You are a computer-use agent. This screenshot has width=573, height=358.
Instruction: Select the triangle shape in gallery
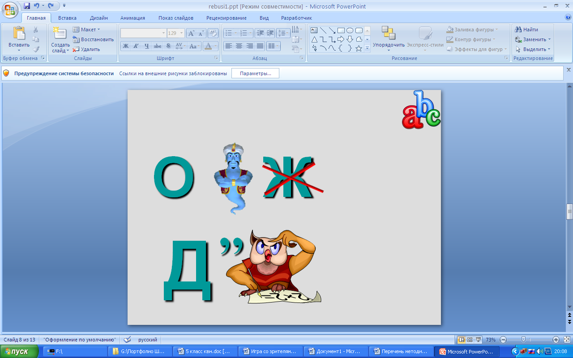[314, 39]
